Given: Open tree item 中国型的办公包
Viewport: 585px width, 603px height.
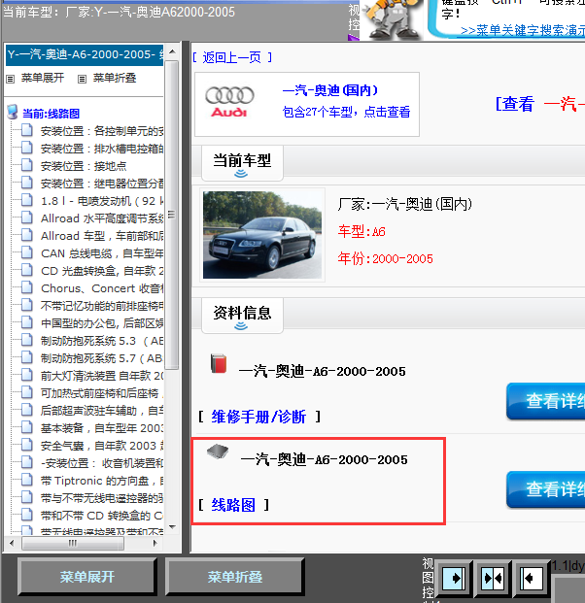Looking at the screenshot, I should coord(102,323).
